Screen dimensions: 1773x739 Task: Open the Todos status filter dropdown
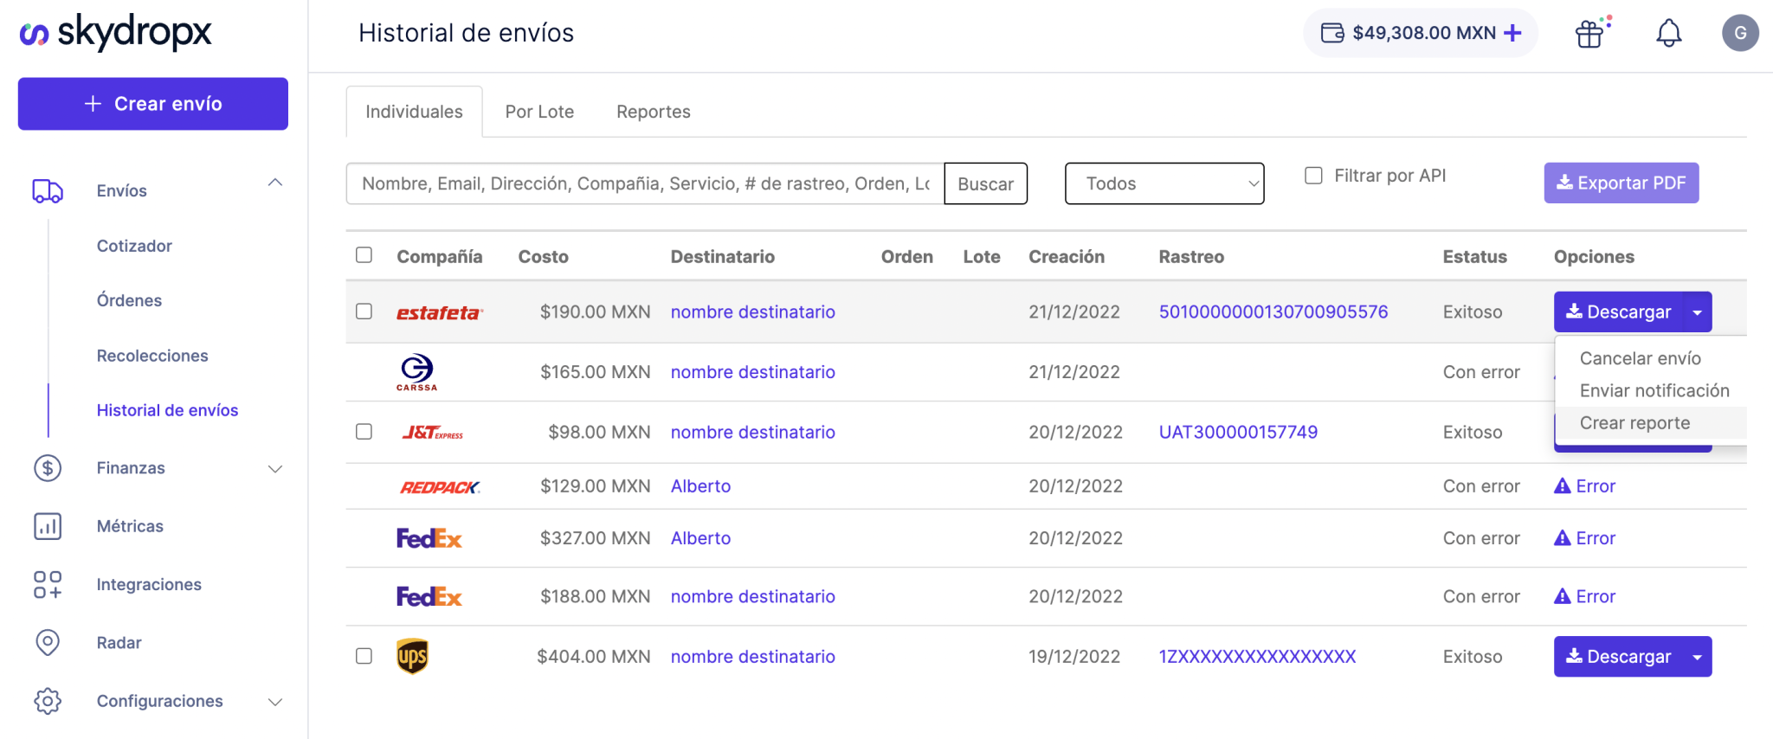coord(1164,183)
